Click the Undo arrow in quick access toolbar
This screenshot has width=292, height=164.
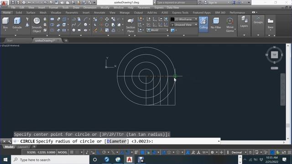pos(29,2)
